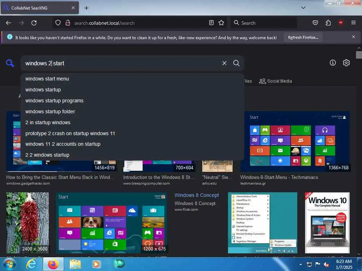Click the Refresh Firefox... button
This screenshot has width=362, height=271.
(x=303, y=37)
